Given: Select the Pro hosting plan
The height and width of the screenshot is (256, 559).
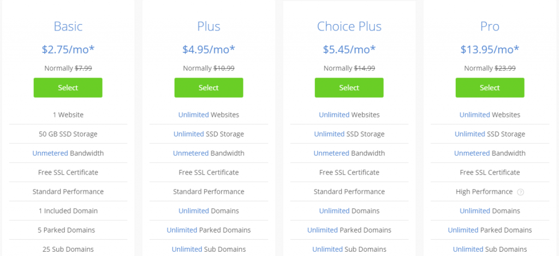Looking at the screenshot, I should pyautogui.click(x=490, y=88).
